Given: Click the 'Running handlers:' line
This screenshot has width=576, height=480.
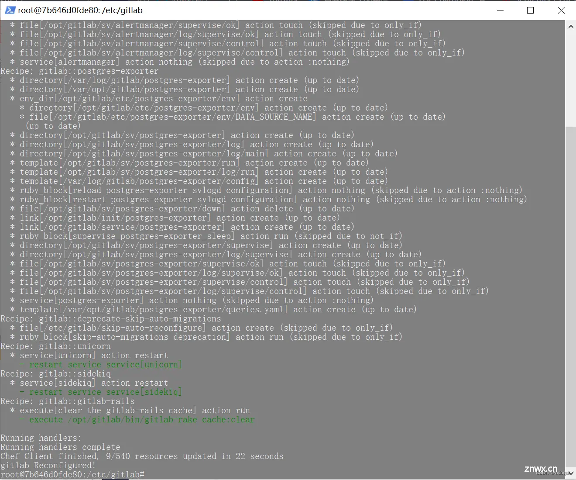Looking at the screenshot, I should coord(41,438).
